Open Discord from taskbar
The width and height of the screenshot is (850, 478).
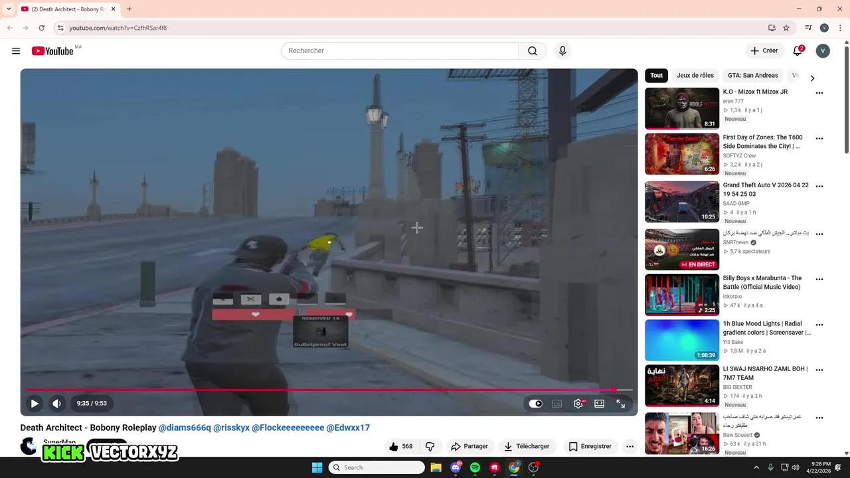point(456,467)
